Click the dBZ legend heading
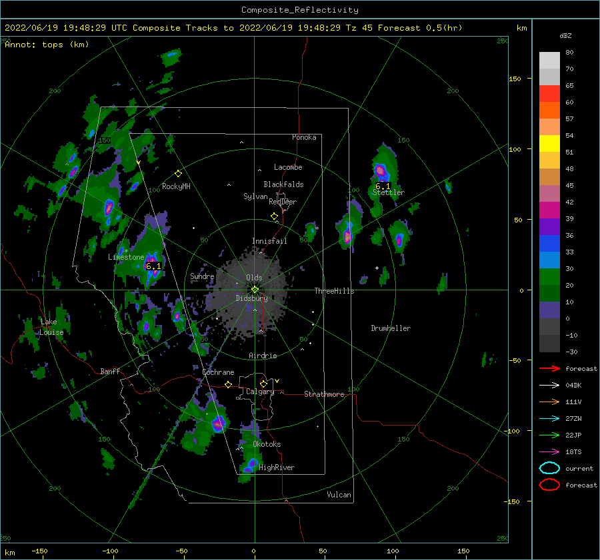The height and width of the screenshot is (560, 600). pos(565,35)
